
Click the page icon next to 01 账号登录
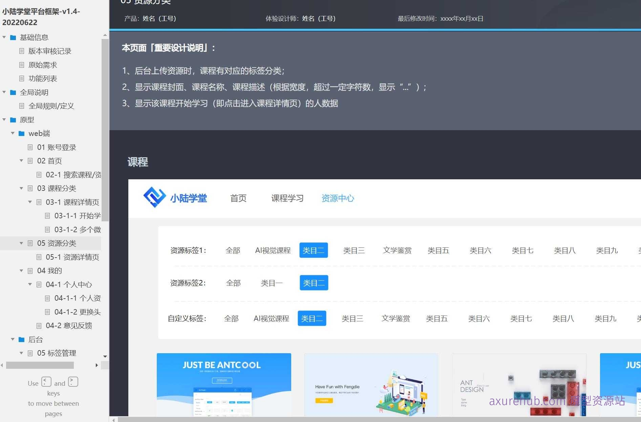click(x=30, y=147)
